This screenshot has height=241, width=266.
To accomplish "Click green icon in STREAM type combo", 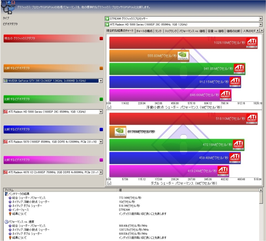I will 107,19.
